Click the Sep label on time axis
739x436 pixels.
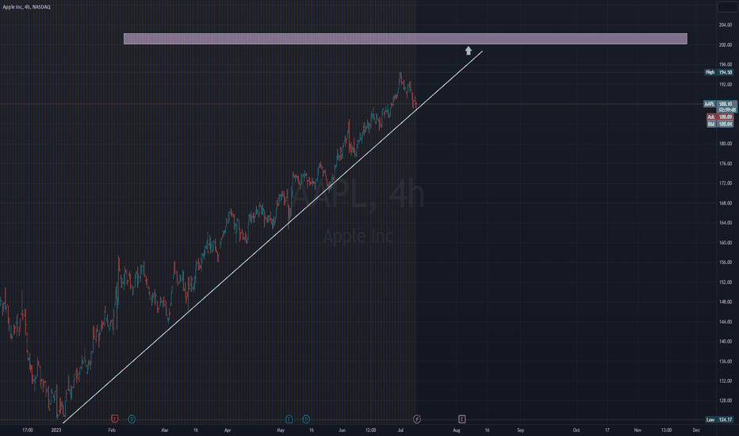pos(520,430)
